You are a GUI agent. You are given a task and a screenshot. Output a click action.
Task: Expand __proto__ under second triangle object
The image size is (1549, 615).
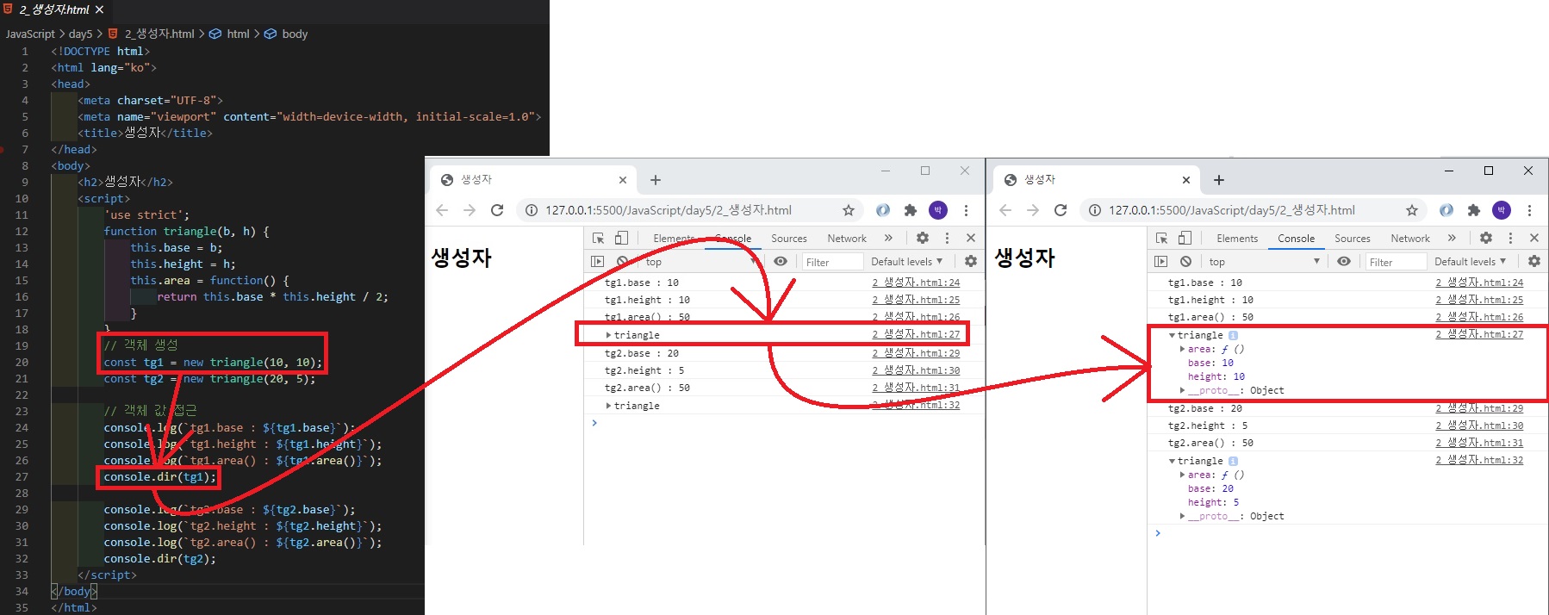click(x=1182, y=516)
